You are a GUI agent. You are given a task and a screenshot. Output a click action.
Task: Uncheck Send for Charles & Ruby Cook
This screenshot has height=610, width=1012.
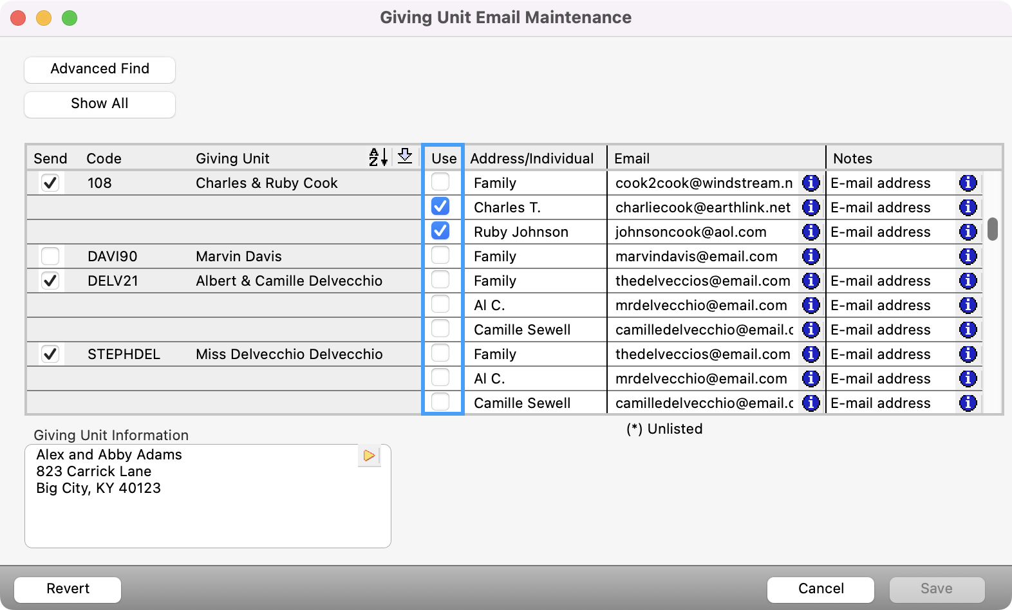coord(50,183)
